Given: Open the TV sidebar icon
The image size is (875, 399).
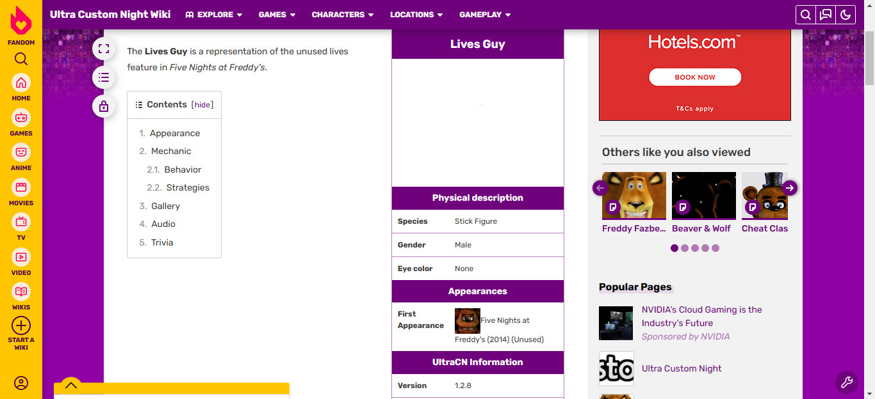Looking at the screenshot, I should 21,223.
